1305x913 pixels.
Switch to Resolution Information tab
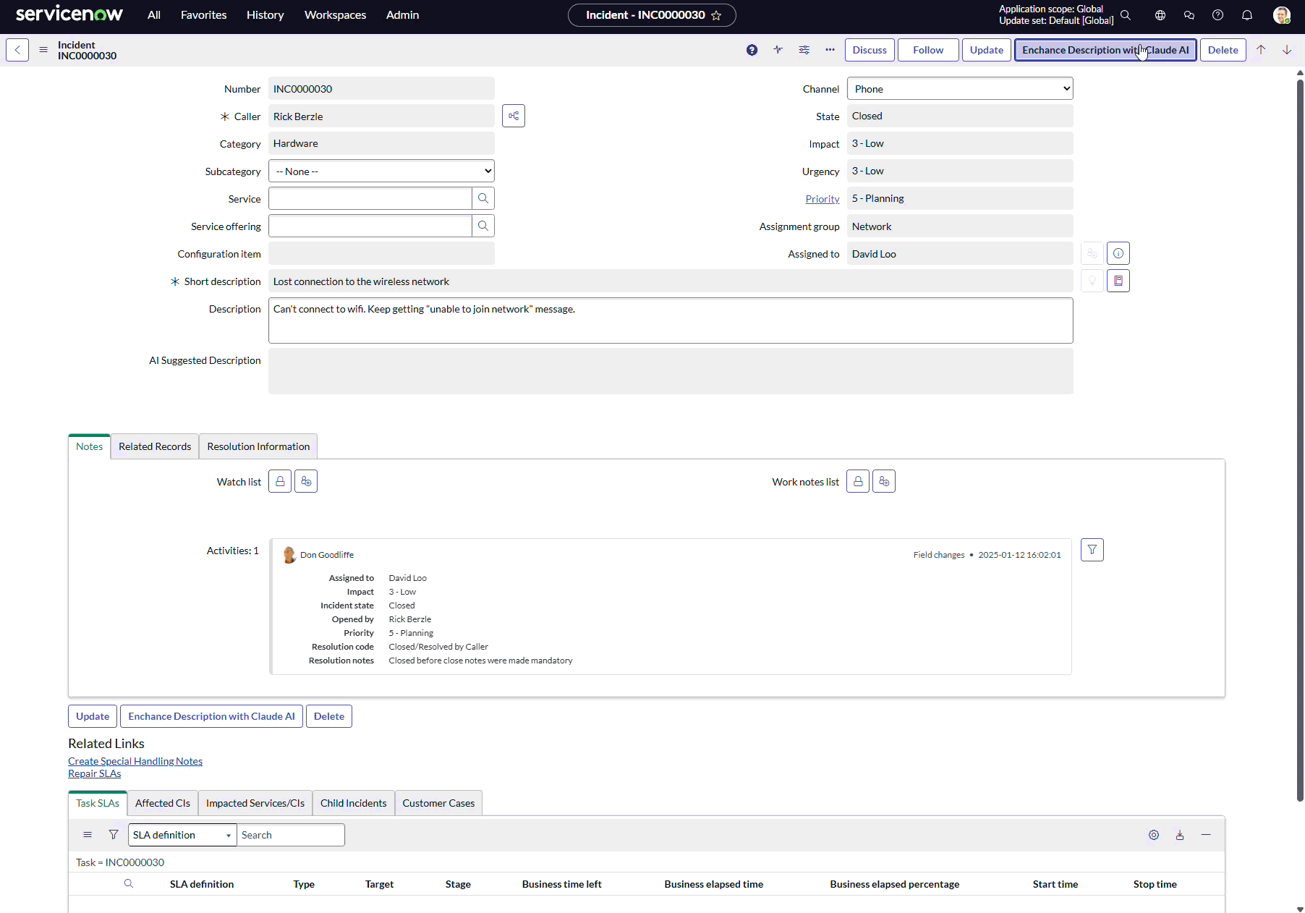258,446
